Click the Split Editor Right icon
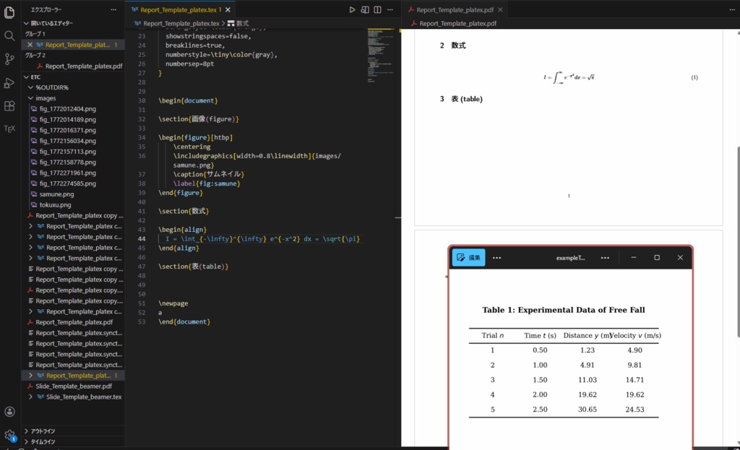Viewport: 740px width, 450px height. [377, 9]
